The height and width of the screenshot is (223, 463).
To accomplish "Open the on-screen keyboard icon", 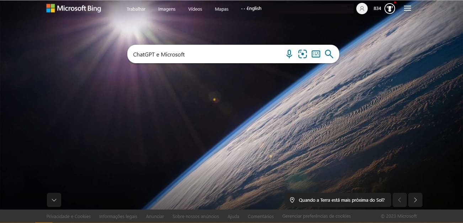I will pyautogui.click(x=316, y=54).
